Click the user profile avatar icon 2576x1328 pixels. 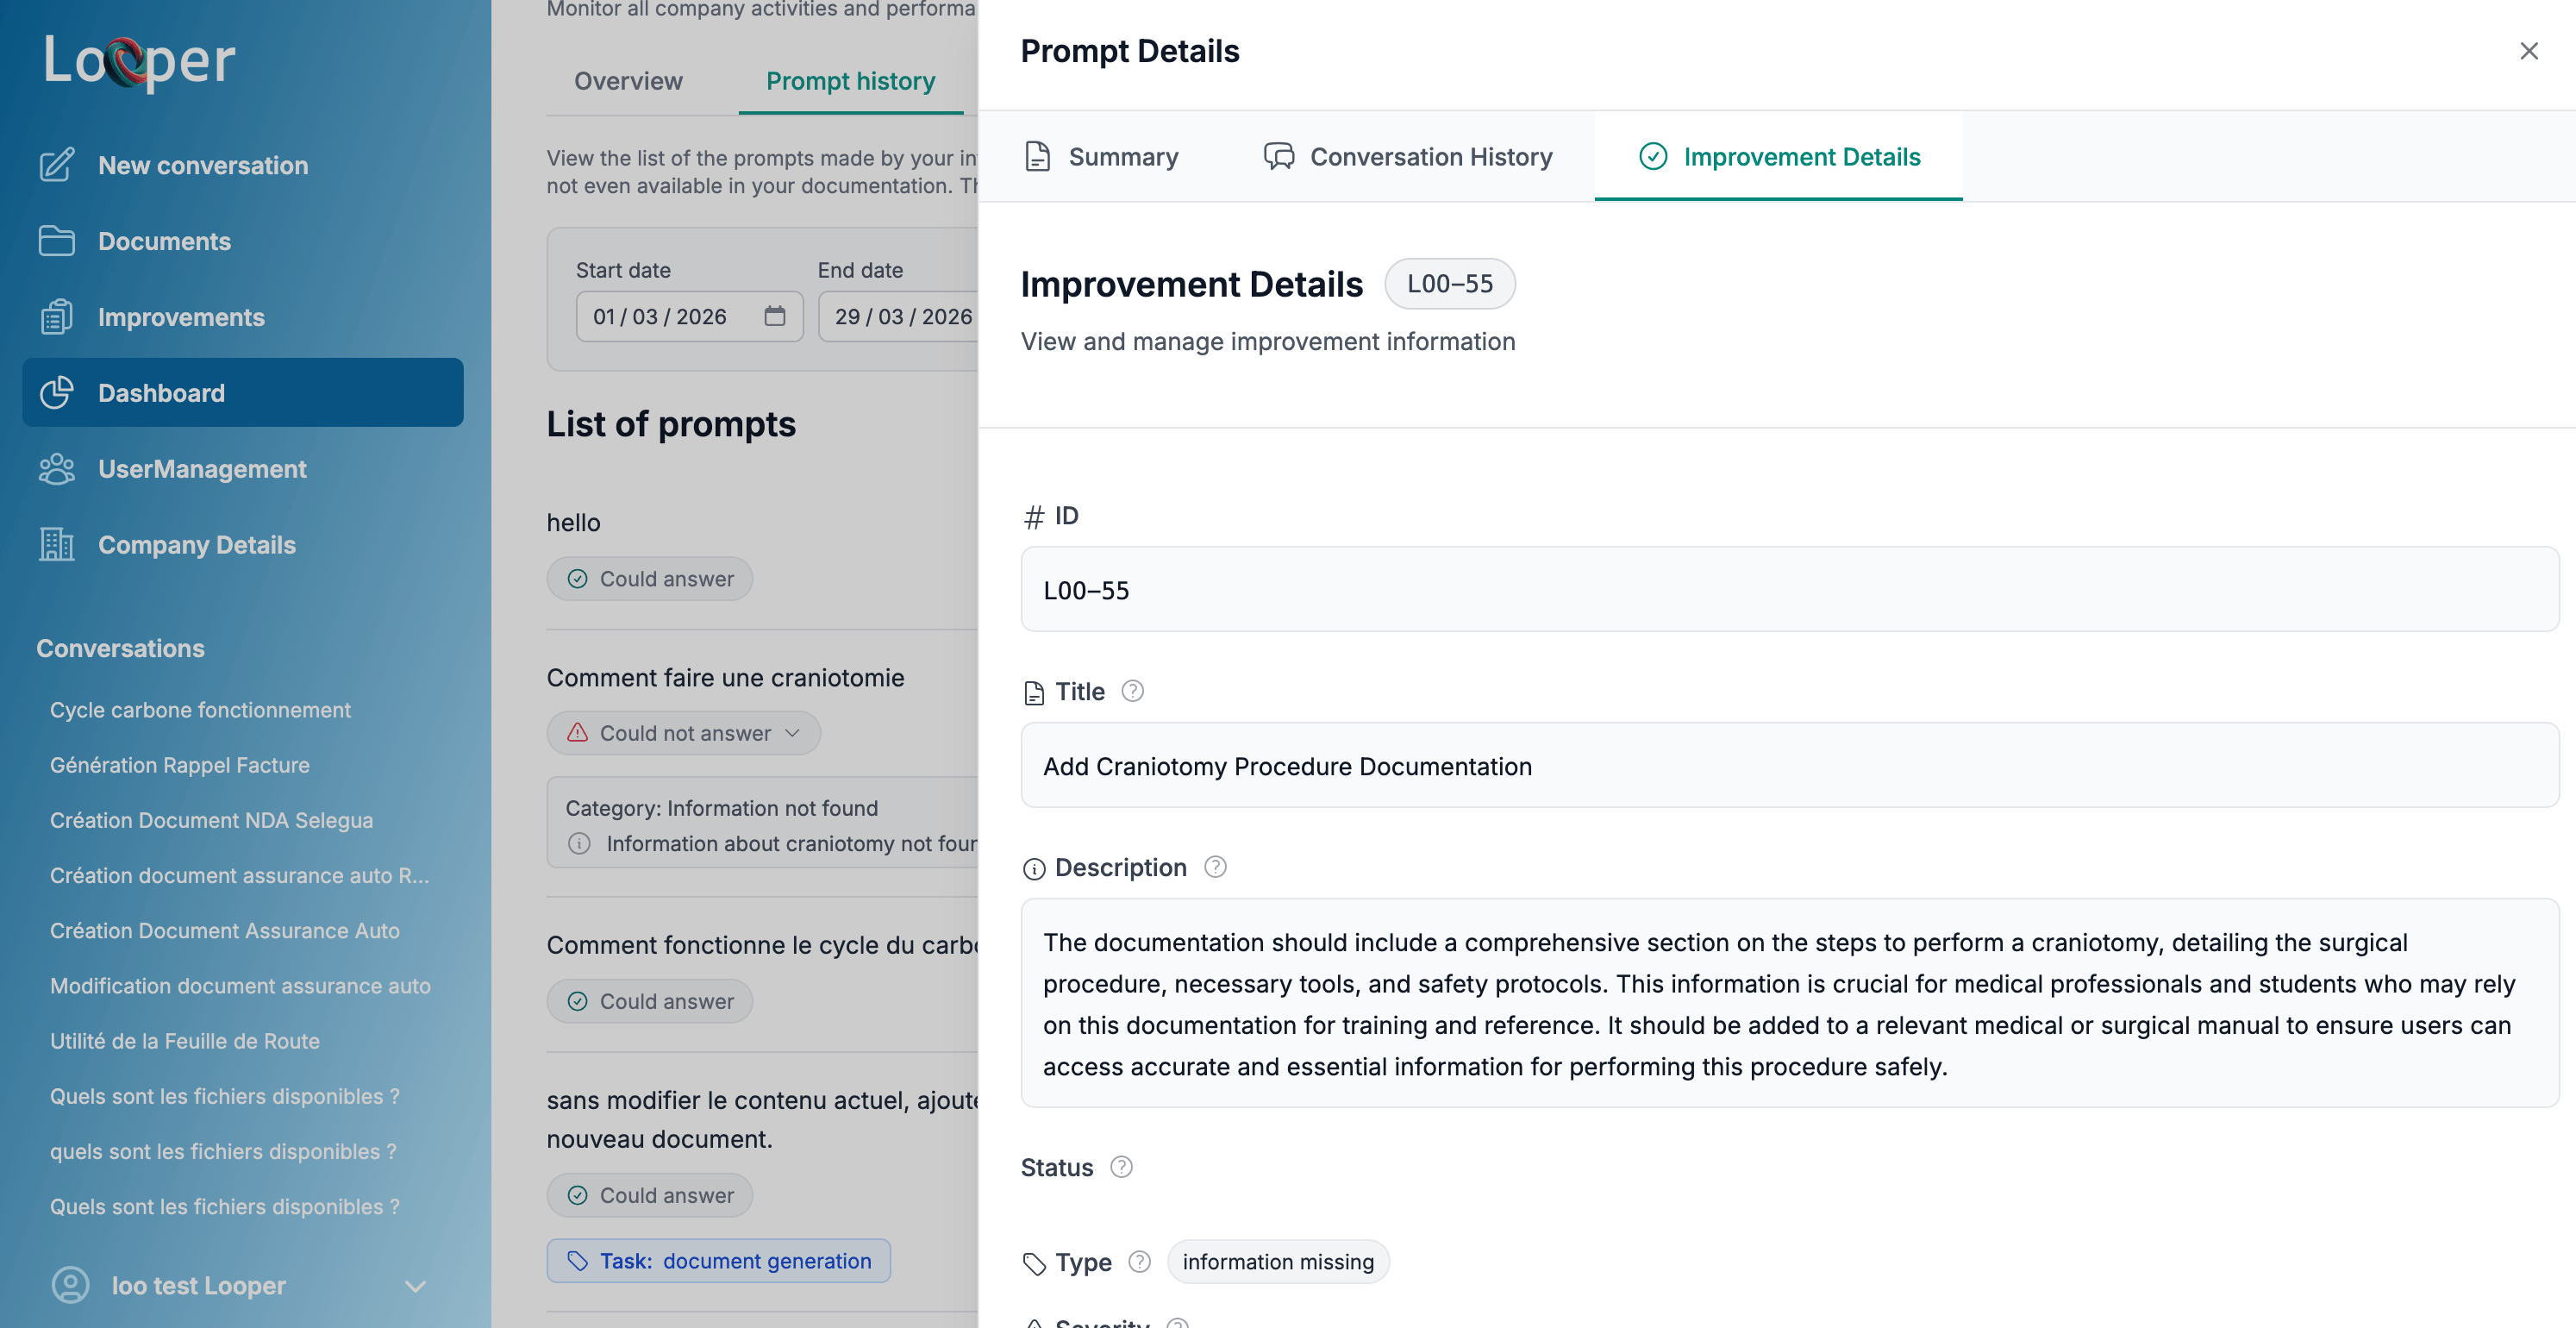(x=69, y=1285)
